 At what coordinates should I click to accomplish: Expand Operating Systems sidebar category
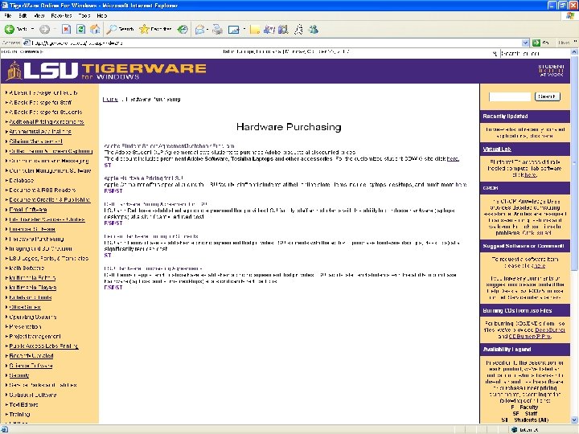coord(33,317)
